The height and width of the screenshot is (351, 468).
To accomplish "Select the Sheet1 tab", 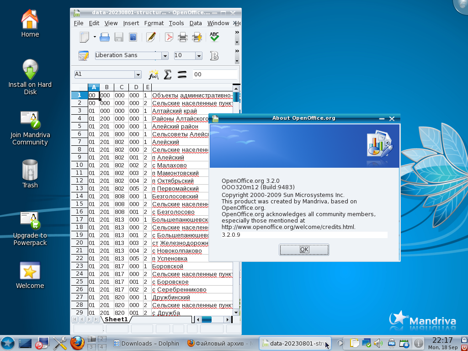I will (116, 319).
